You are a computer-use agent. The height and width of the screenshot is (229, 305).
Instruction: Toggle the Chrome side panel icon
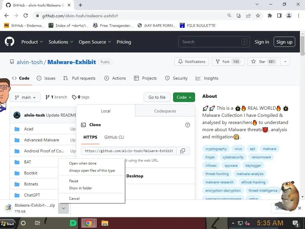(x=279, y=16)
